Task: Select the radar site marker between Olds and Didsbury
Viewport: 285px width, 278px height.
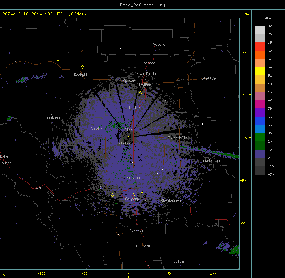Action: click(128, 137)
